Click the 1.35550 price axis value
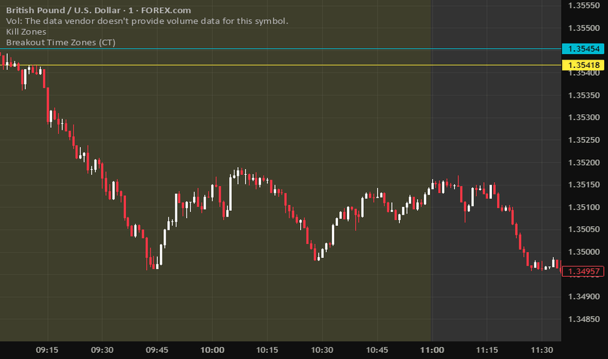The image size is (608, 359). pos(584,5)
